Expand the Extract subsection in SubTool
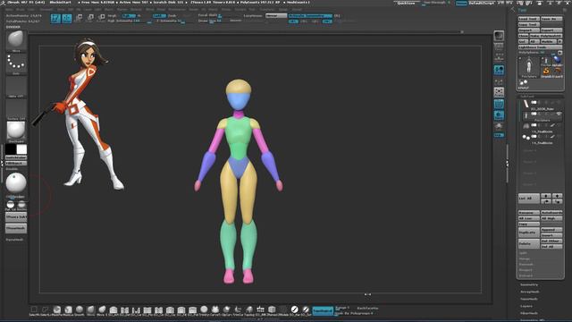The height and width of the screenshot is (322, 572). pos(526,275)
